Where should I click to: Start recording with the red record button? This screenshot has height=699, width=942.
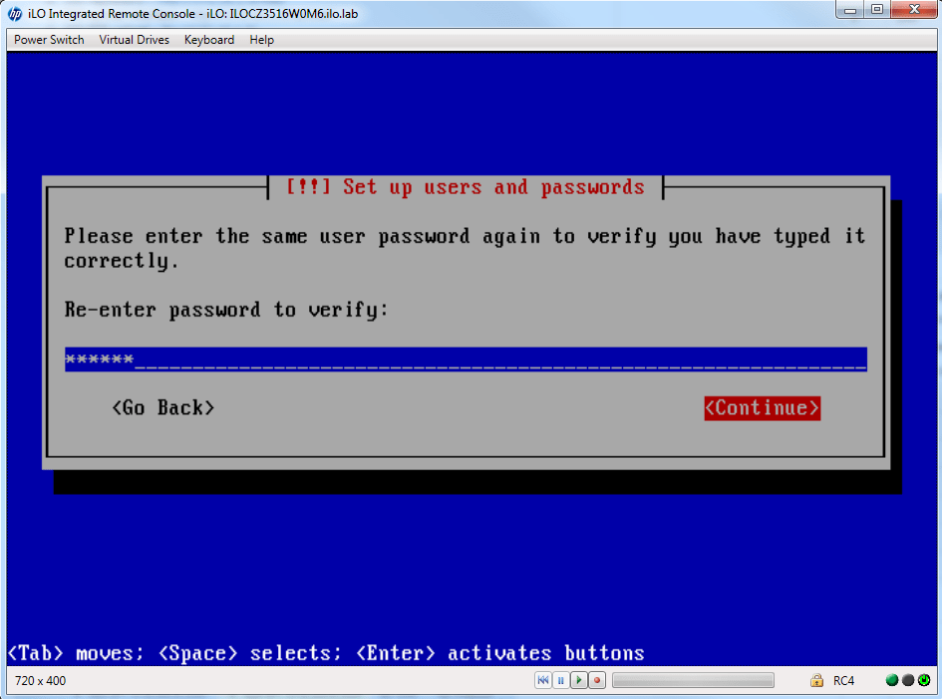click(x=597, y=681)
